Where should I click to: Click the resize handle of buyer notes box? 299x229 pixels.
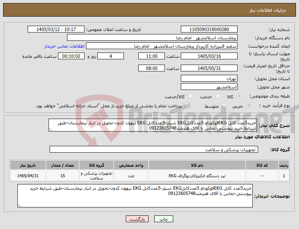[19, 206]
